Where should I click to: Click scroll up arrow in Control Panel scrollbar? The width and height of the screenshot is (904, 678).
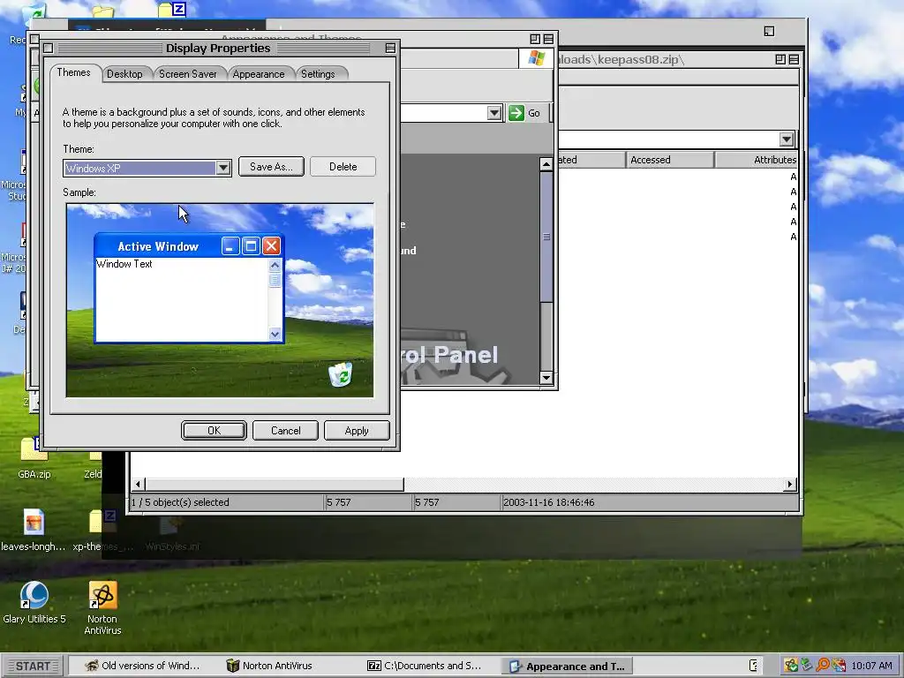pos(546,164)
